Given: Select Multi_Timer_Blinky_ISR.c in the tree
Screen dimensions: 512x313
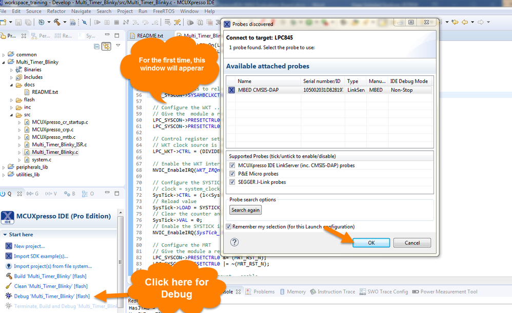Looking at the screenshot, I should [x=60, y=144].
